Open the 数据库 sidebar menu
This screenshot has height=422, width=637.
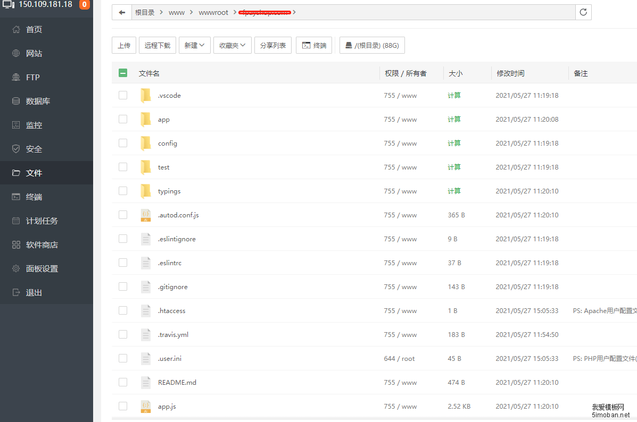coord(38,101)
